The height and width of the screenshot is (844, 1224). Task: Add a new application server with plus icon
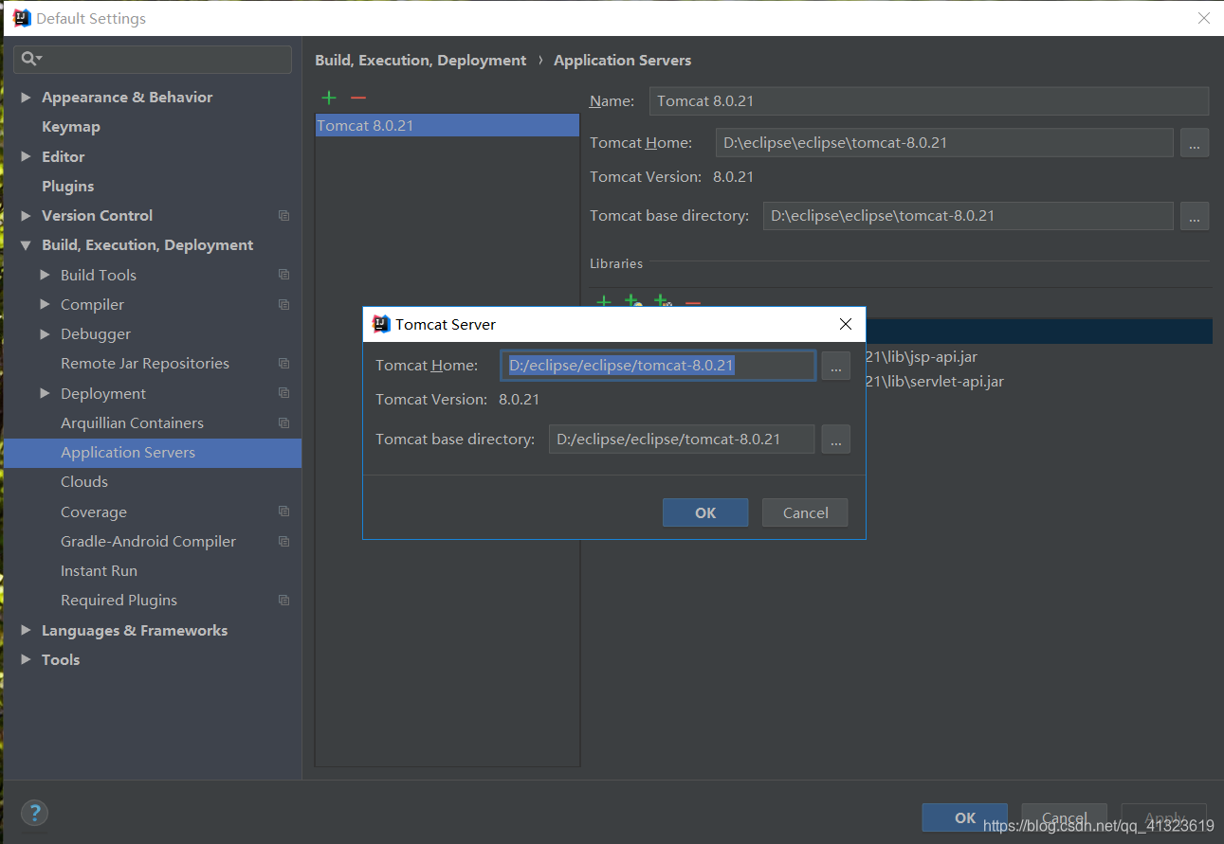coord(329,98)
